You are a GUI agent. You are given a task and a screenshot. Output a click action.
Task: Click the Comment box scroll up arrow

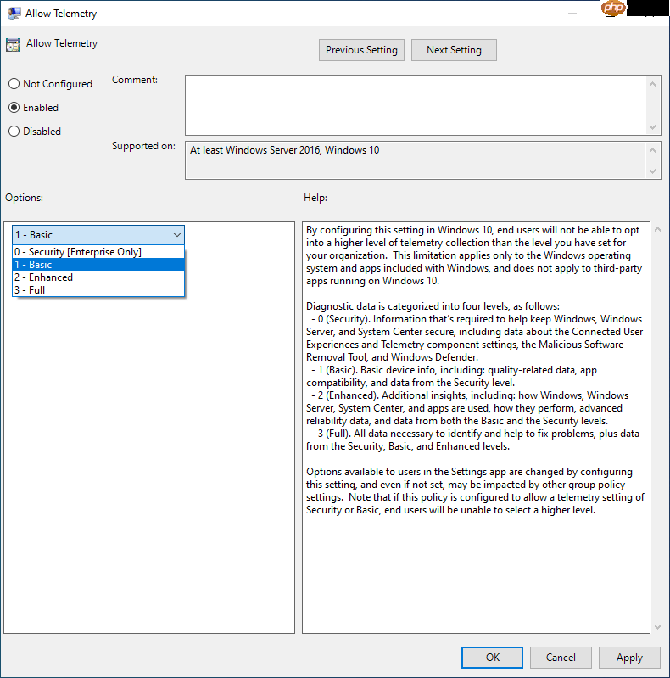(653, 84)
